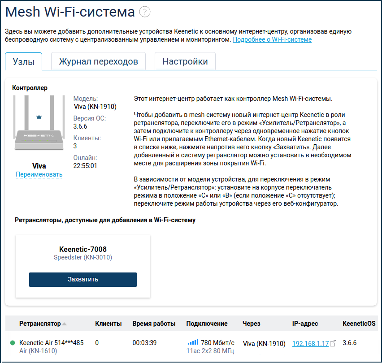Screen dimensions: 382x363
Task: Open external link icon beside IP address
Action: (x=333, y=344)
